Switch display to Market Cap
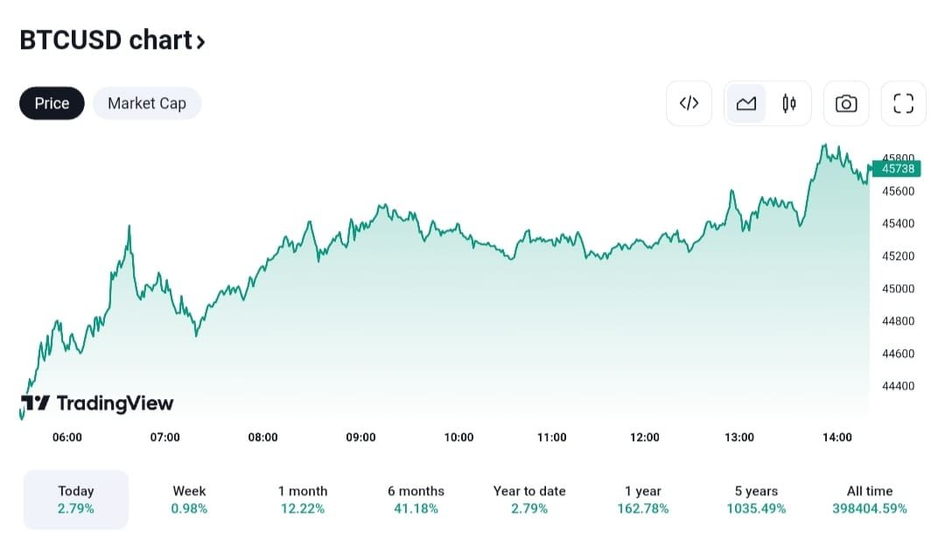This screenshot has height=554, width=945. pos(146,102)
